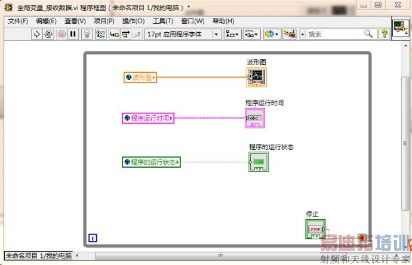412x265 pixels.
Task: Click the vertical scrollbar thumb
Action: (x=405, y=143)
